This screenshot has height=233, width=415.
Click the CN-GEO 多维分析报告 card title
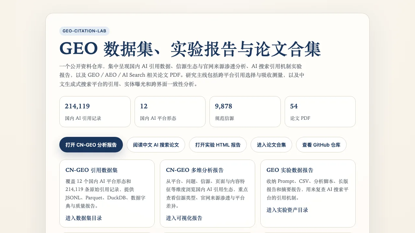[x=195, y=170]
